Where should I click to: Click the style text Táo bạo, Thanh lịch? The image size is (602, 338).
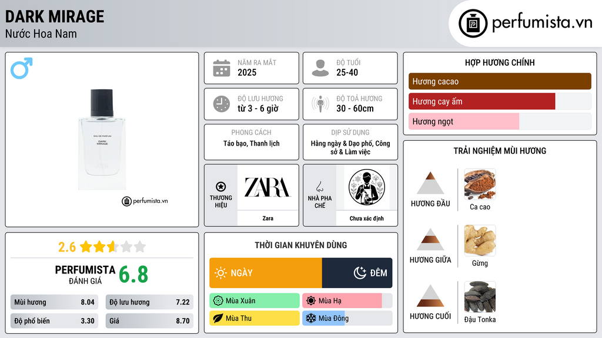click(252, 143)
